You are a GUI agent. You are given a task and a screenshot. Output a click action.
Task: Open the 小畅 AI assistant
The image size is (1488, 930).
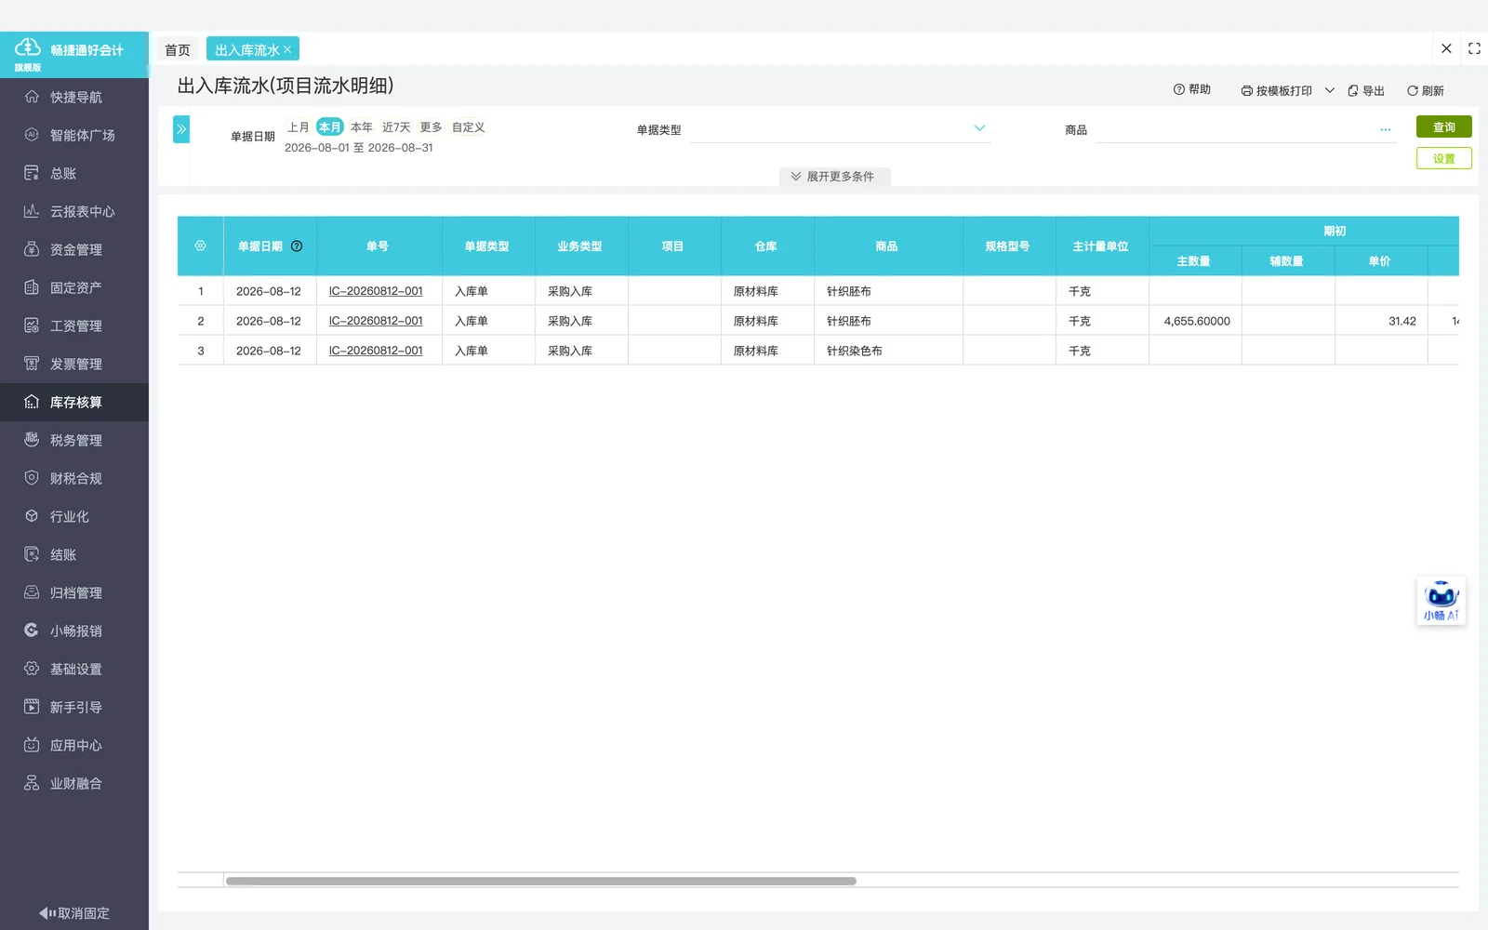click(1441, 601)
